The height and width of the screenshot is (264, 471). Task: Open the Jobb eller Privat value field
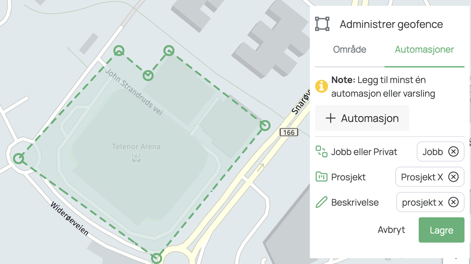[433, 151]
